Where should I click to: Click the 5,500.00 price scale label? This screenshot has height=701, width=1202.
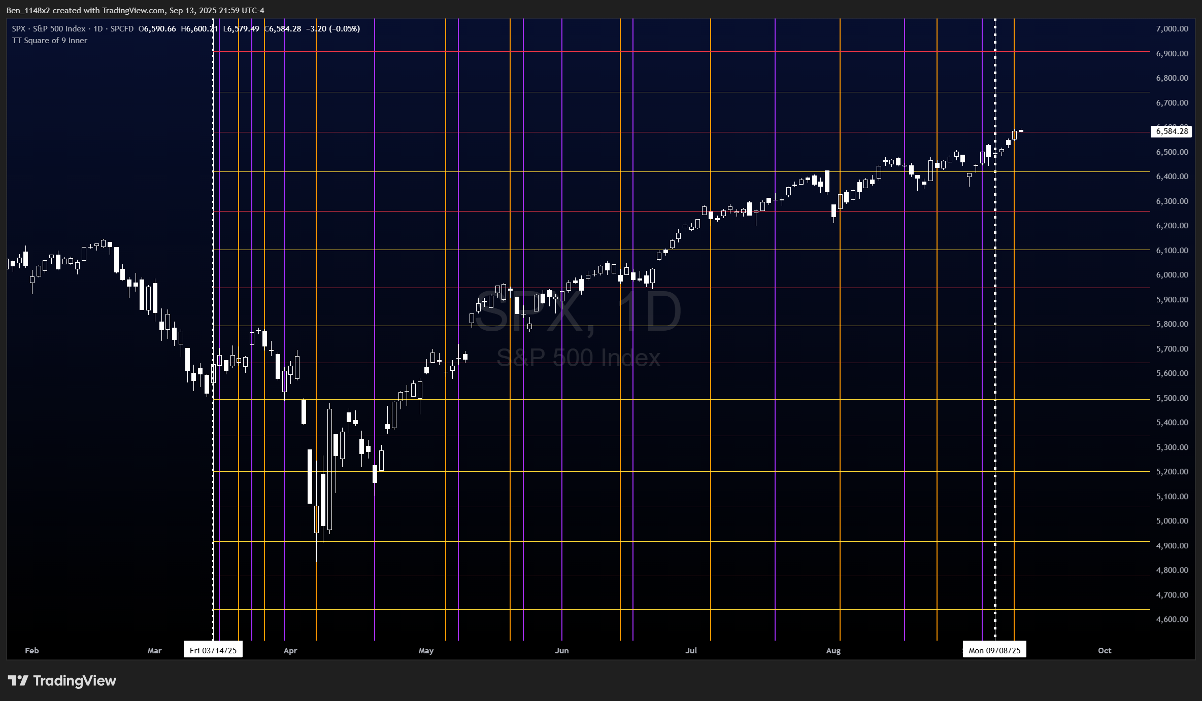[1172, 398]
